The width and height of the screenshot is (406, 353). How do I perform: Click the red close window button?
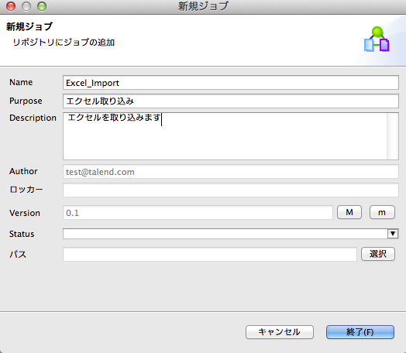point(11,6)
